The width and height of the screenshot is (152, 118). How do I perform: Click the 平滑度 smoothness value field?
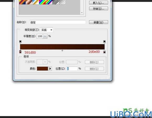tap(40, 36)
